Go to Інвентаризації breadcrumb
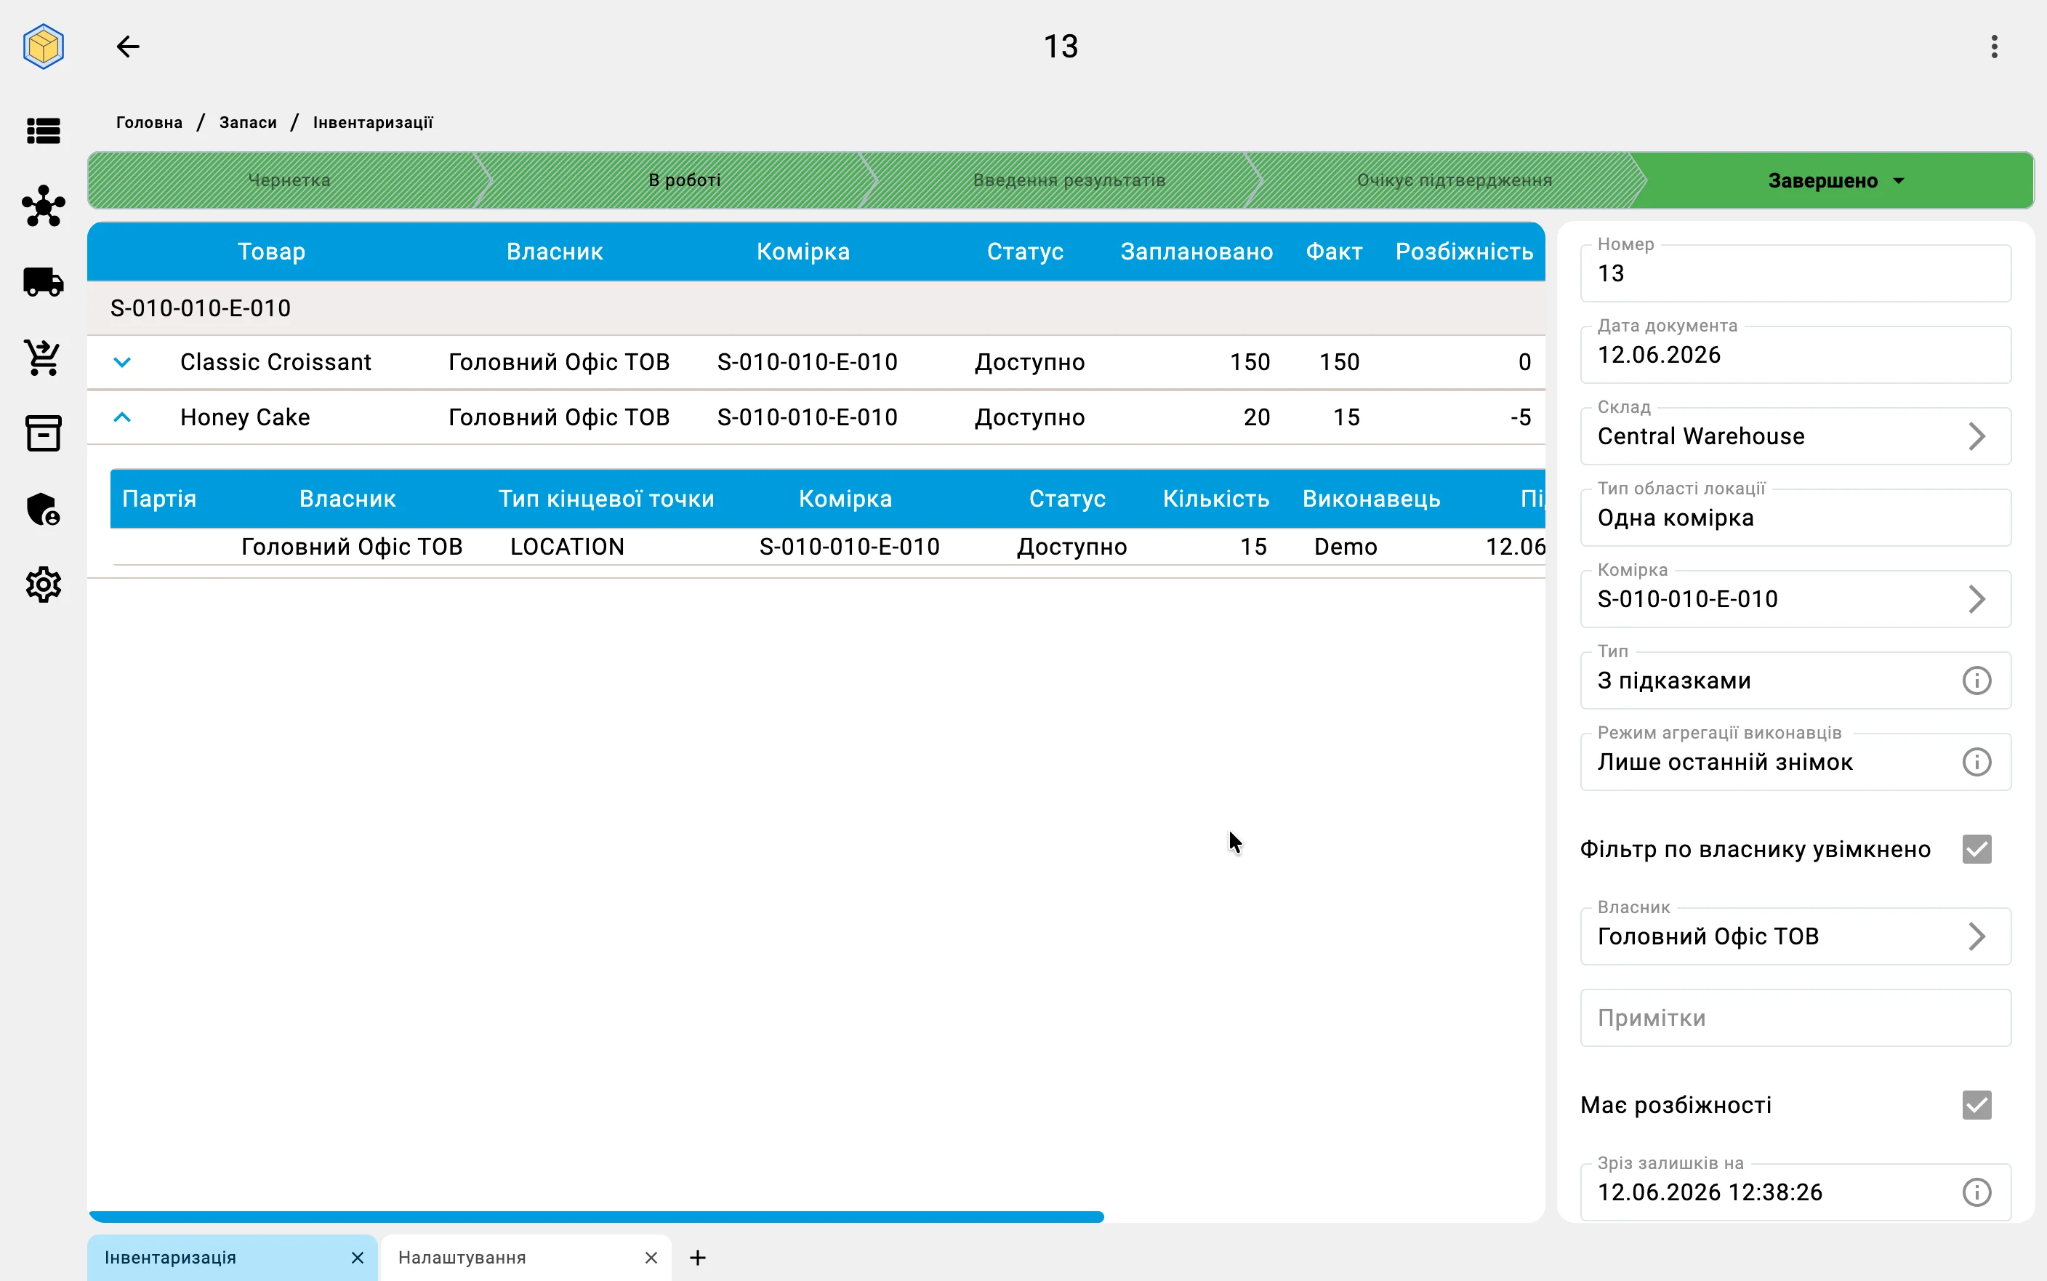The height and width of the screenshot is (1281, 2047). pos(373,122)
